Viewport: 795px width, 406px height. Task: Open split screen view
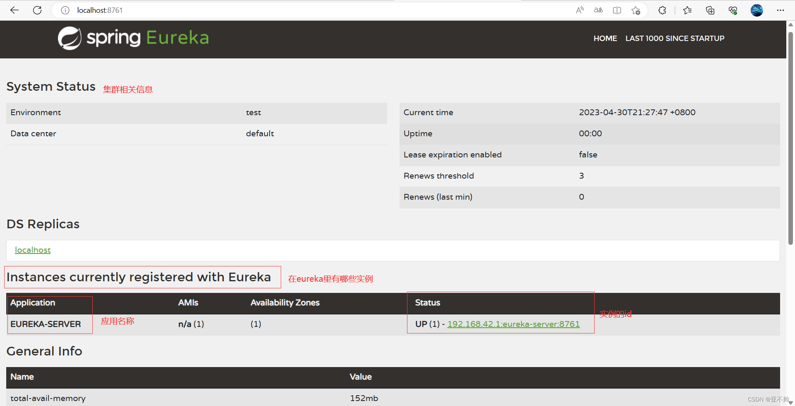[x=617, y=10]
